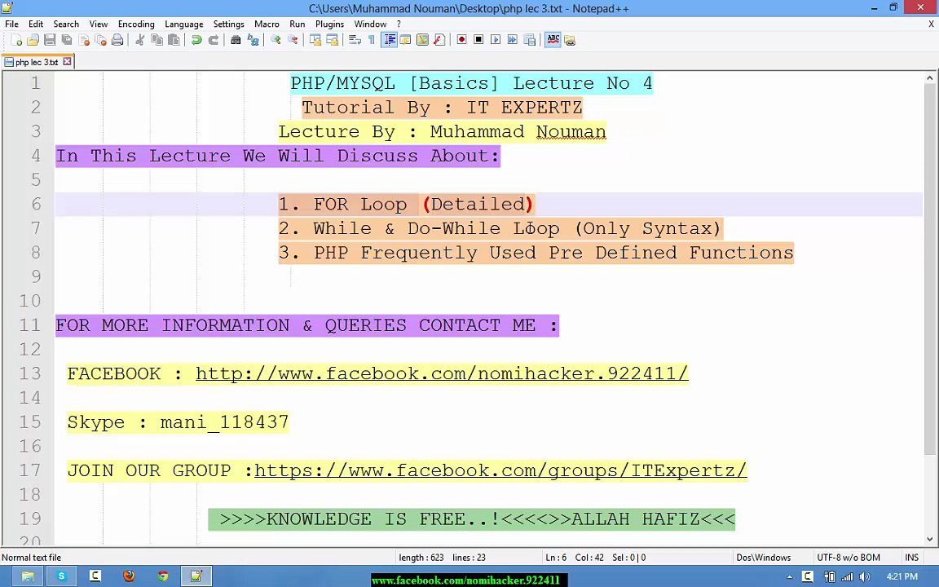Open the Replace dialog toolbar icon
The height and width of the screenshot is (587, 939).
click(253, 40)
